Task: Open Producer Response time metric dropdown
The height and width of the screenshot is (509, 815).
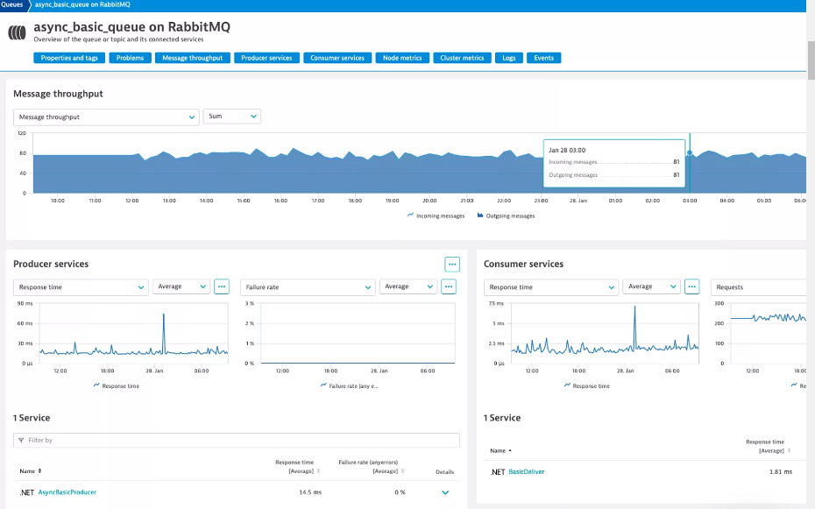Action: pos(81,287)
